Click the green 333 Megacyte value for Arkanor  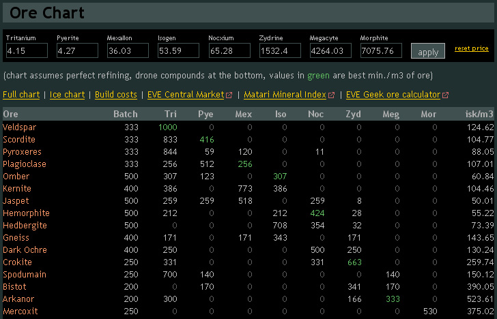point(393,299)
